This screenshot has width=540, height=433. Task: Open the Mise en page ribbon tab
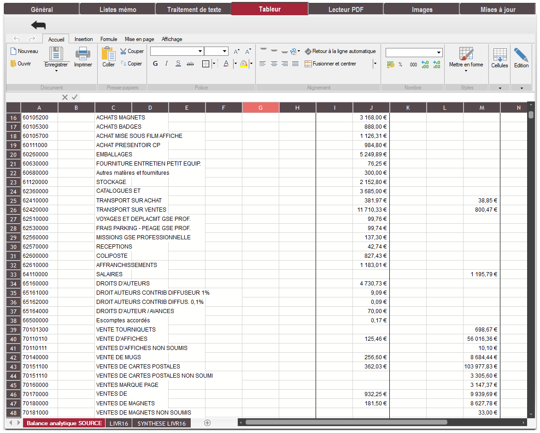click(x=140, y=39)
